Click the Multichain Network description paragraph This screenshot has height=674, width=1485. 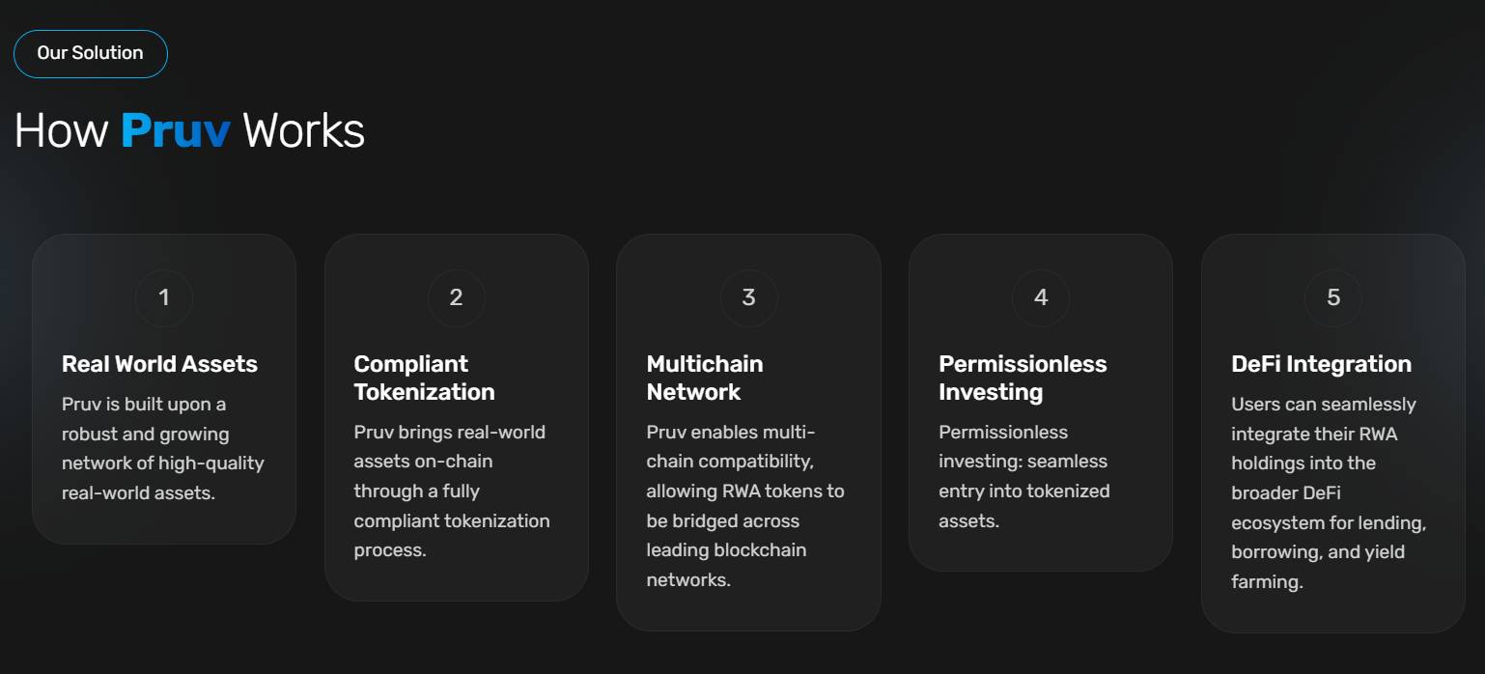[744, 505]
